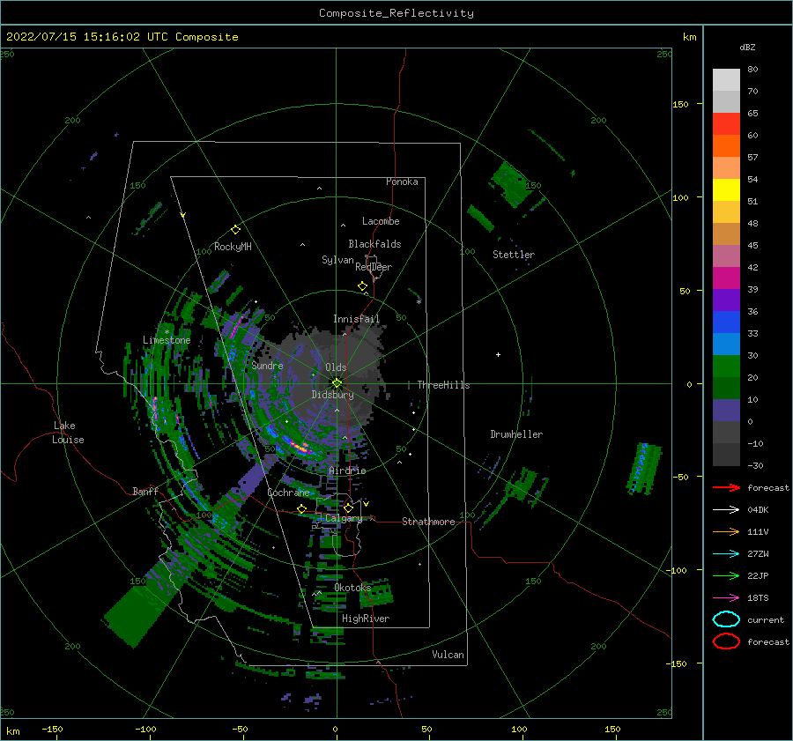Click the yellow diamond marker near RedDeer
Screen dimensions: 793x741
coord(362,286)
